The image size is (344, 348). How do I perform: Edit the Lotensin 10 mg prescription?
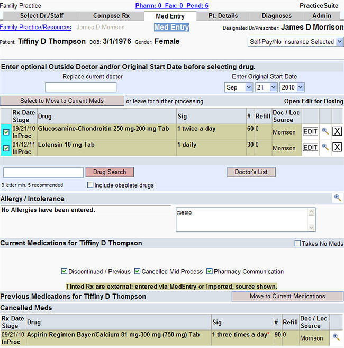[x=310, y=148]
